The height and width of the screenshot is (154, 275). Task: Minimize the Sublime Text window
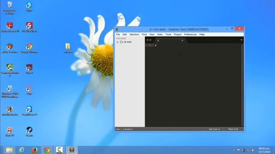tap(226, 29)
